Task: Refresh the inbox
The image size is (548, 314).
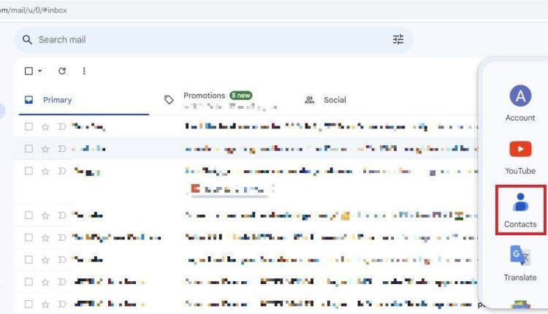Action: pos(62,72)
